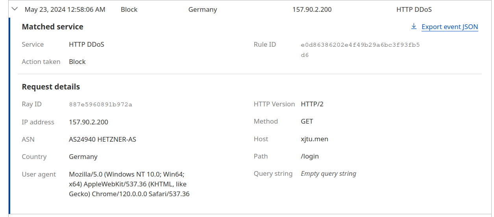The height and width of the screenshot is (217, 494).
Task: Click the Ray ID value 887e5960891b972a
Action: [x=100, y=104]
